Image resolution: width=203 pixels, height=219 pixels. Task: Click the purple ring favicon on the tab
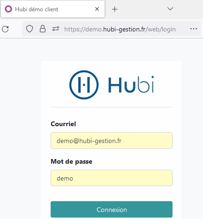pyautogui.click(x=8, y=9)
